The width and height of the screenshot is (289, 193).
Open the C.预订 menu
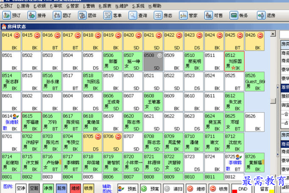[7, 6]
